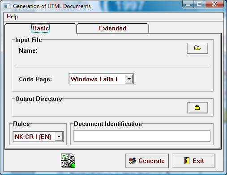
Task: Click the Name: label in Input File
Action: pos(28,50)
